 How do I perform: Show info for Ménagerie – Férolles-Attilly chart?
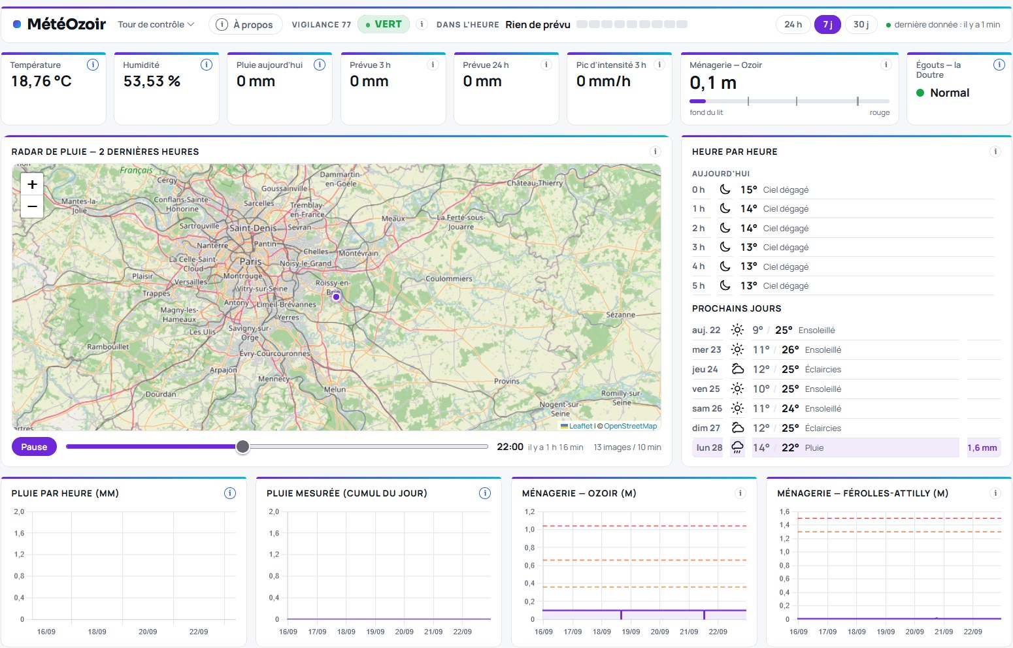pyautogui.click(x=995, y=493)
